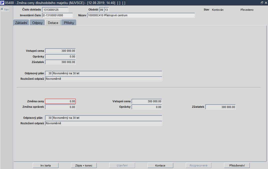Click the Zápis + konec button
The image size is (268, 169).
coord(84,165)
